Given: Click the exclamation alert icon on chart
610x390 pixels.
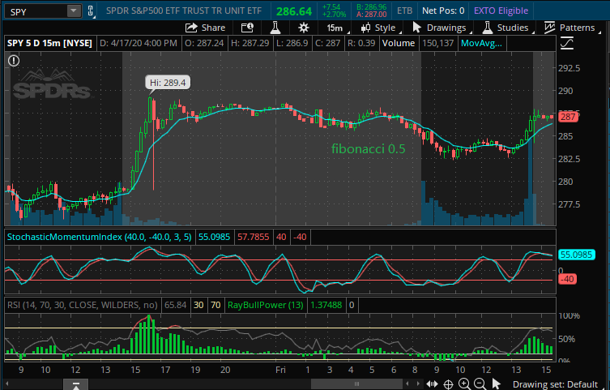Looking at the screenshot, I should click(14, 61).
